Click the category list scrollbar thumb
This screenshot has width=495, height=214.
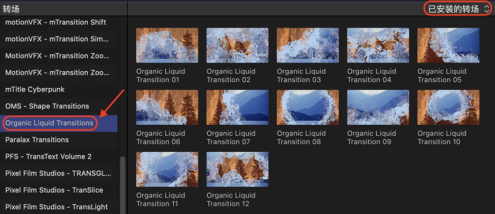pyautogui.click(x=123, y=185)
